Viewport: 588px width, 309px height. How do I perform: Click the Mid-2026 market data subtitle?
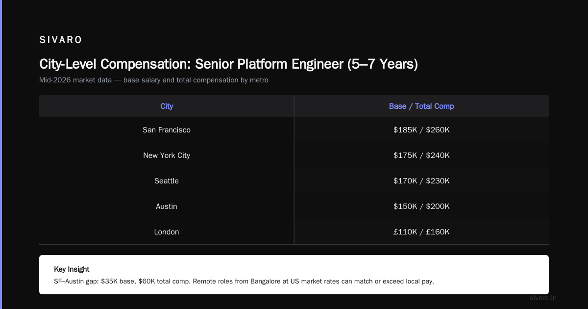tap(154, 80)
